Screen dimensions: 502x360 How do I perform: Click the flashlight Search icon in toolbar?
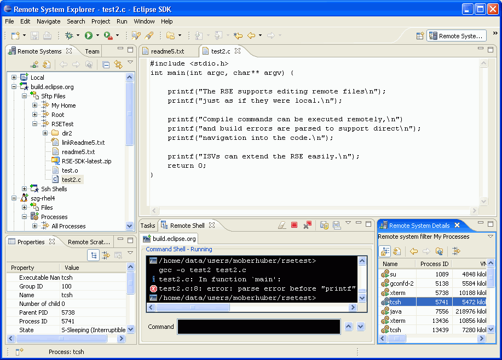tap(149, 36)
